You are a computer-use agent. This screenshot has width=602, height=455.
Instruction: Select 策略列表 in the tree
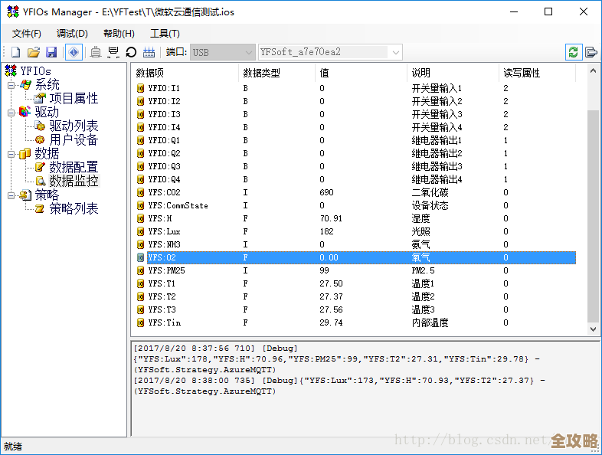click(x=74, y=209)
